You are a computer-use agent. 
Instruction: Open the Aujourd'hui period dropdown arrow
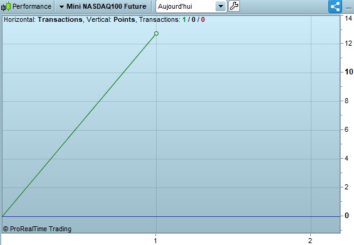point(221,6)
